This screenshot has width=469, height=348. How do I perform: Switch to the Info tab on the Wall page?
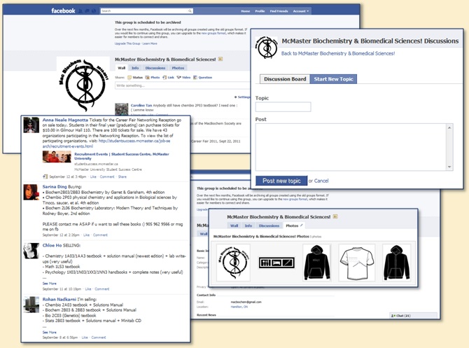135,68
